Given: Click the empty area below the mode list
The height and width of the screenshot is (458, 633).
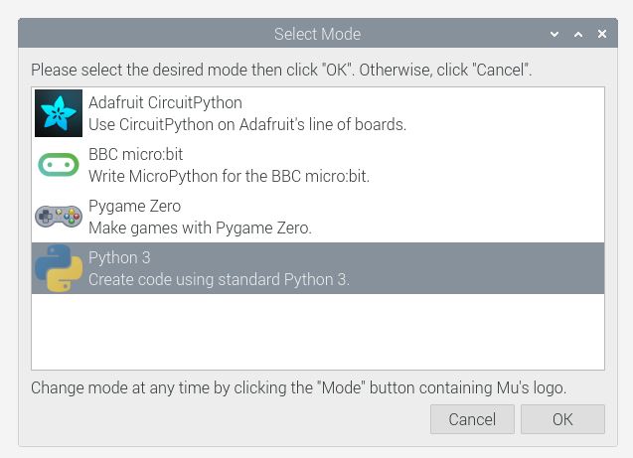Looking at the screenshot, I should coord(318,332).
